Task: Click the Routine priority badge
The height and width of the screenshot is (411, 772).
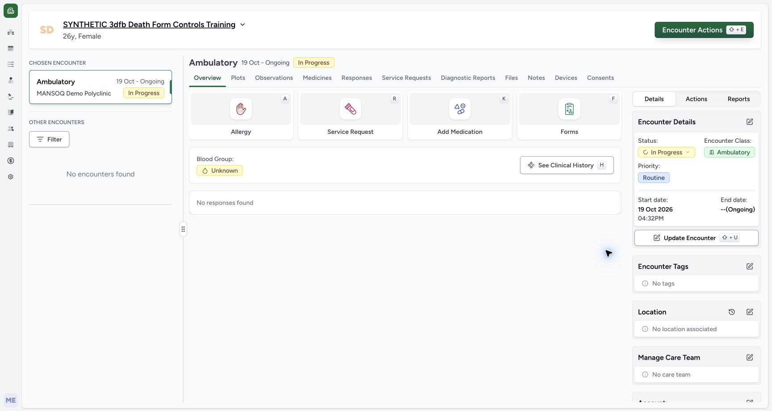Action: click(x=654, y=178)
